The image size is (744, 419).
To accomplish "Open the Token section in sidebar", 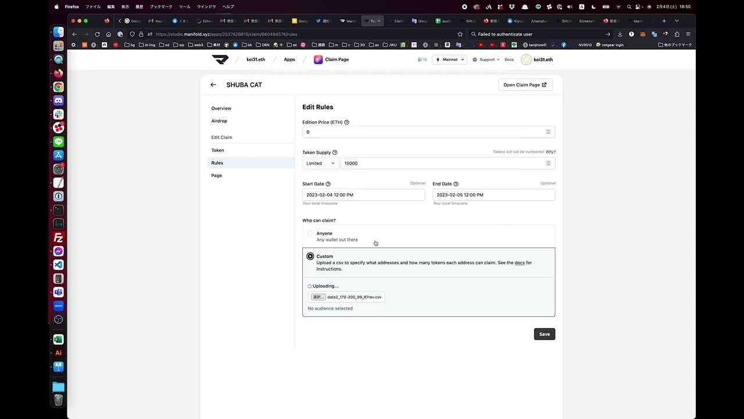I will 217,150.
